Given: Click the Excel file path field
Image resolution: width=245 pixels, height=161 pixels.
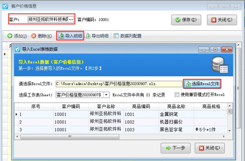Looking at the screenshot, I should tap(119, 84).
